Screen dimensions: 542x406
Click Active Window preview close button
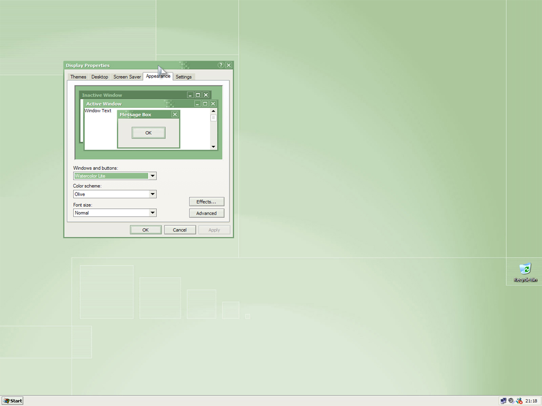coord(213,104)
